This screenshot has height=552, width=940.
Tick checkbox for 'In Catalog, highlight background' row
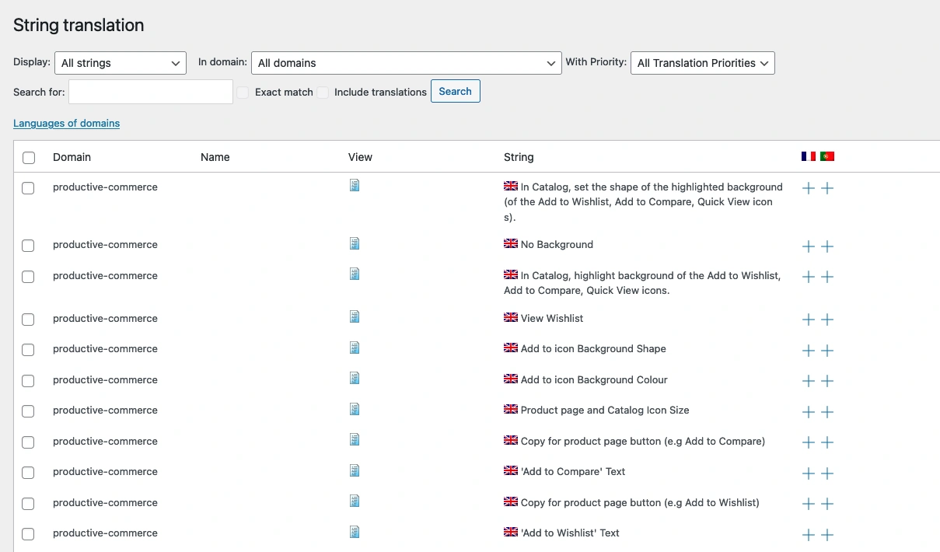coord(28,277)
